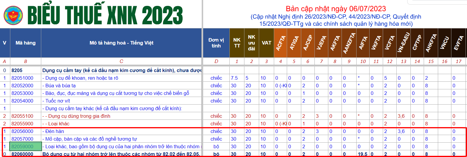Select the 7.5 NK TT rate cell
The image size is (467, 157).
[234, 78]
